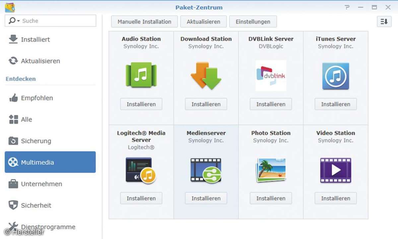Install the Audio Station package

tap(141, 104)
